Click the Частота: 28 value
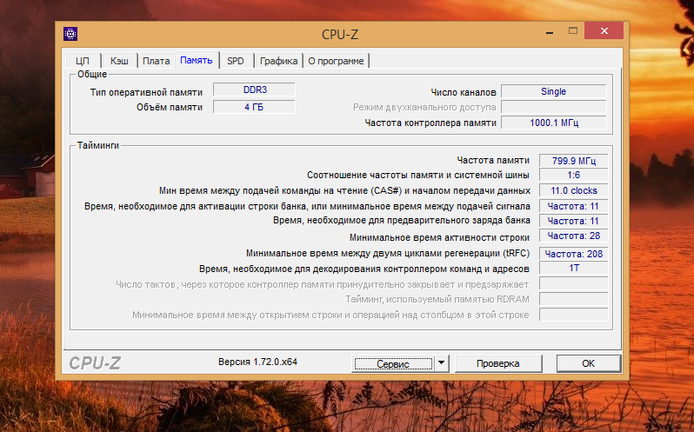The width and height of the screenshot is (694, 432). pyautogui.click(x=574, y=236)
